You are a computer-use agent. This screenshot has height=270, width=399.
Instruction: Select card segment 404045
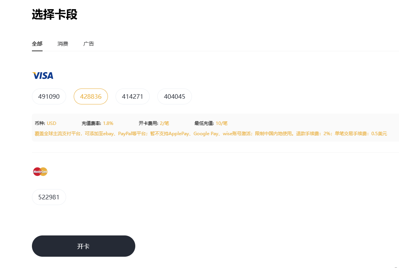click(x=174, y=96)
